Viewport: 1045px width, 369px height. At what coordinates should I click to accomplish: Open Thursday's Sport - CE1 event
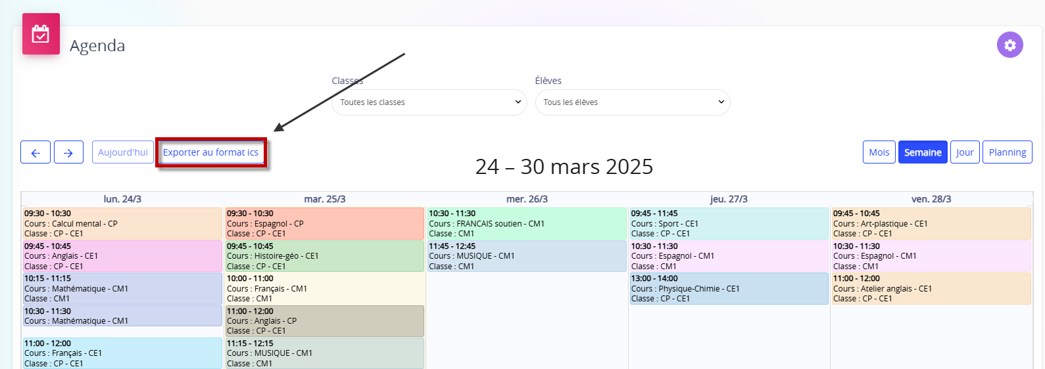[x=729, y=223]
